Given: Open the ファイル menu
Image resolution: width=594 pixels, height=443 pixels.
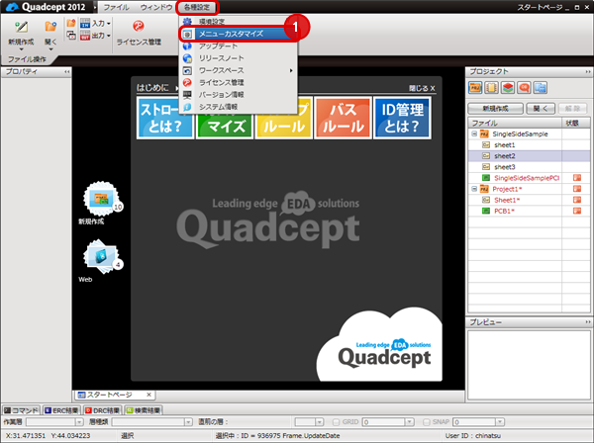Looking at the screenshot, I should [x=116, y=7].
